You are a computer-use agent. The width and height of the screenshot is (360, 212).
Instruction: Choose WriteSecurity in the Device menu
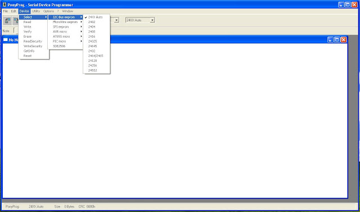pos(34,46)
